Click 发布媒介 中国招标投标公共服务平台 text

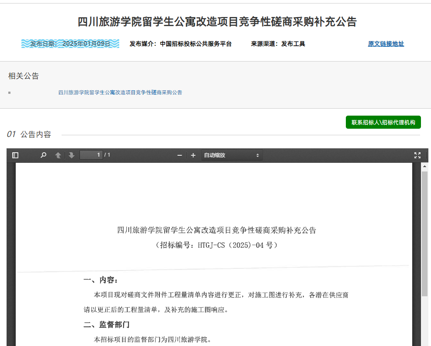pyautogui.click(x=181, y=44)
